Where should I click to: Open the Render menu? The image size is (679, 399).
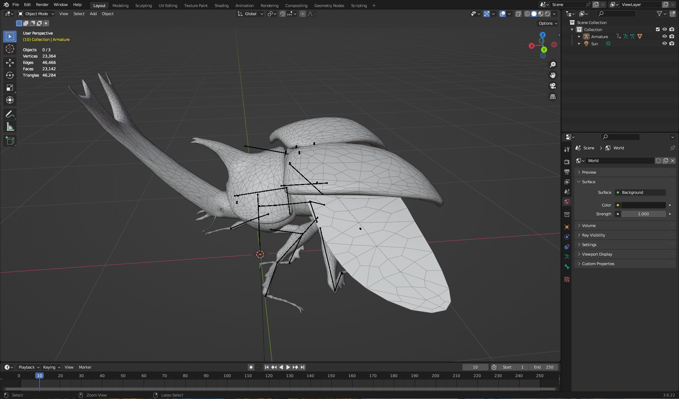pyautogui.click(x=42, y=5)
